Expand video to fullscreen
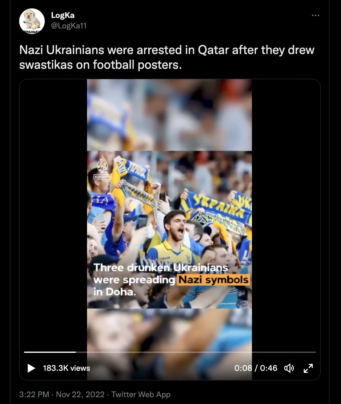 click(308, 368)
